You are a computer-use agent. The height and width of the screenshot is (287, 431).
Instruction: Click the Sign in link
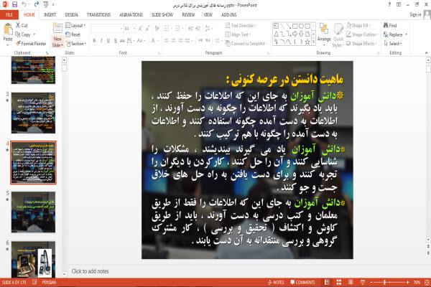pyautogui.click(x=415, y=15)
